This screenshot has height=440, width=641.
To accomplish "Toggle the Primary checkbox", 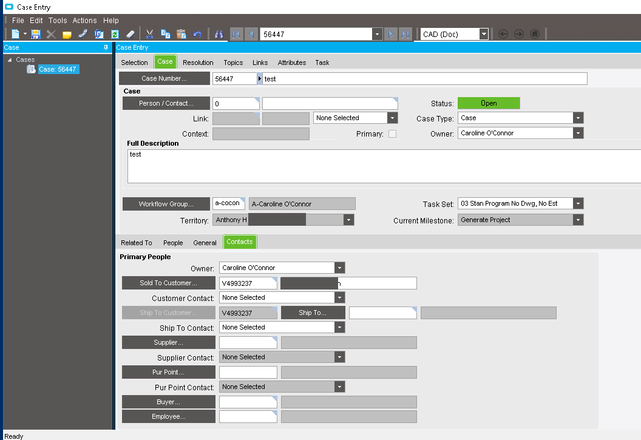I will pos(392,134).
